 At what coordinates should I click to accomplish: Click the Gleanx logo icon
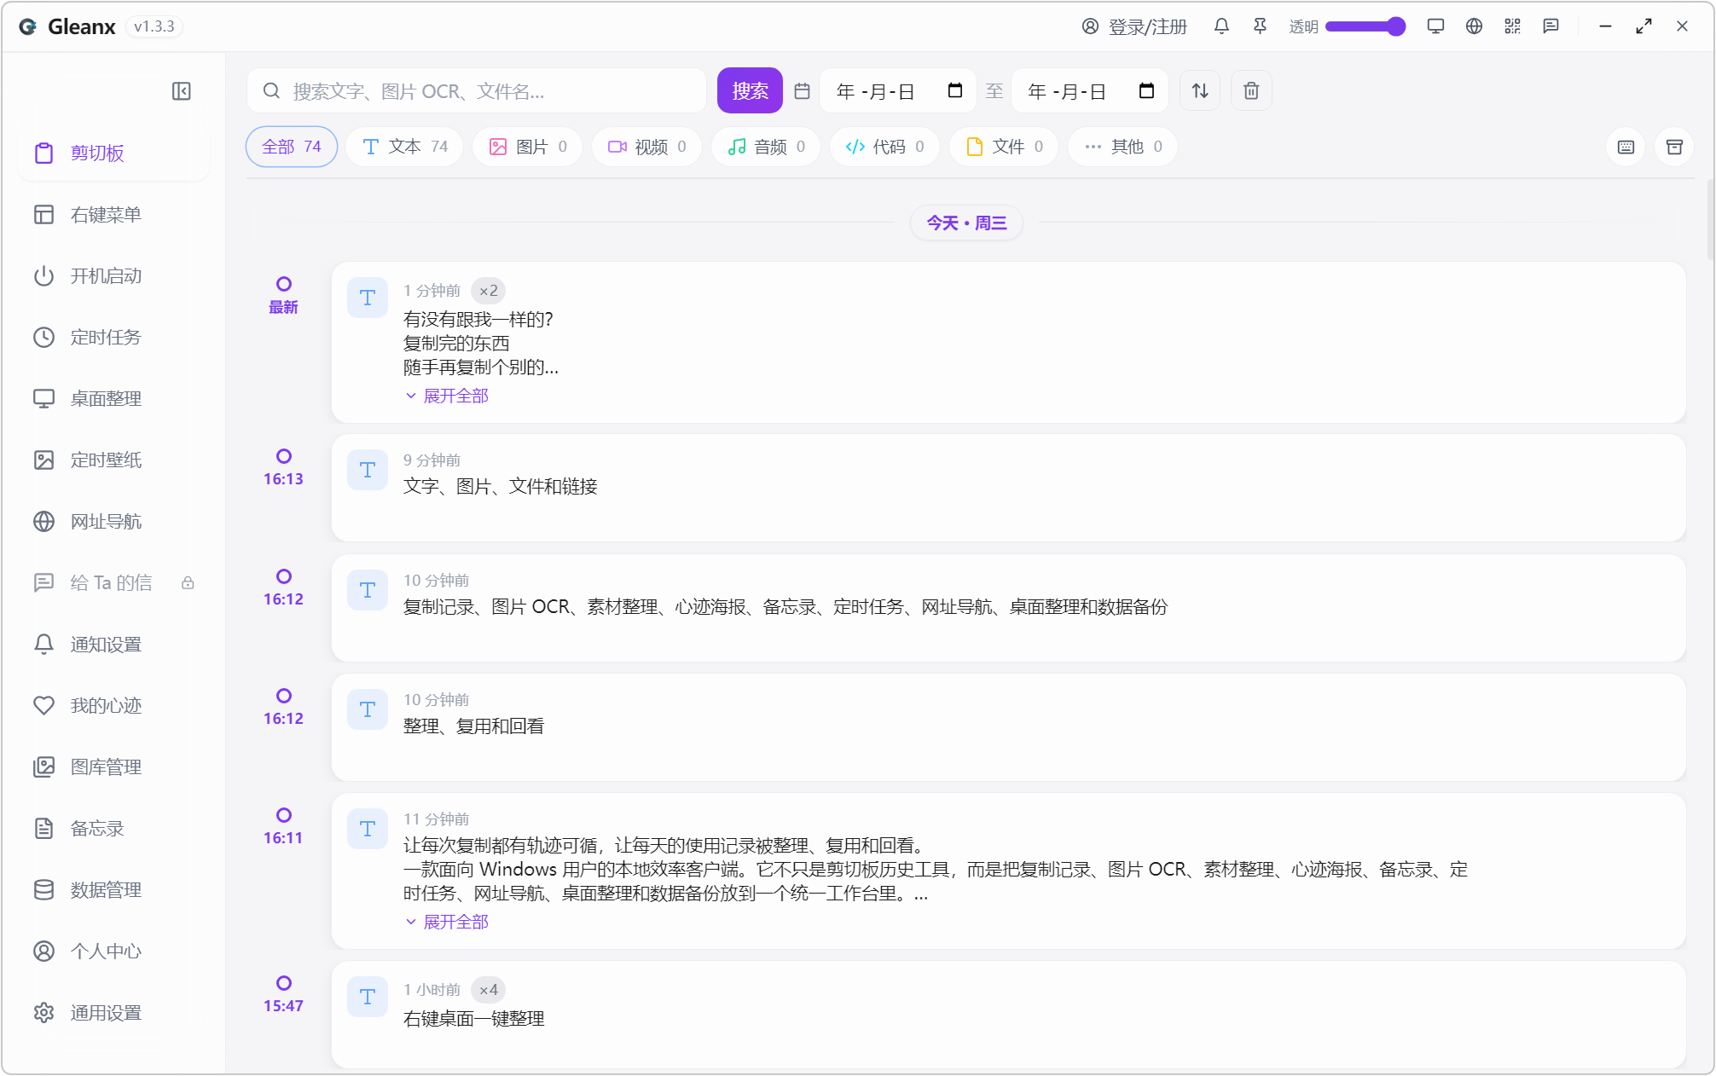coord(28,26)
